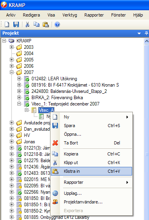The height and width of the screenshot is (220, 149).
Task: Click the Save floppy disk toolbar icon
Action: pos(16,24)
